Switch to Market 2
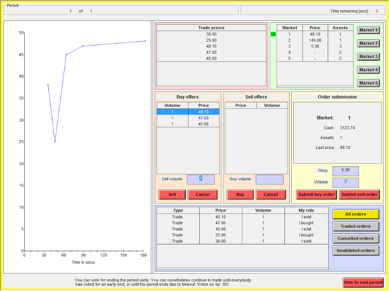This screenshot has width=389, height=291. tap(369, 43)
